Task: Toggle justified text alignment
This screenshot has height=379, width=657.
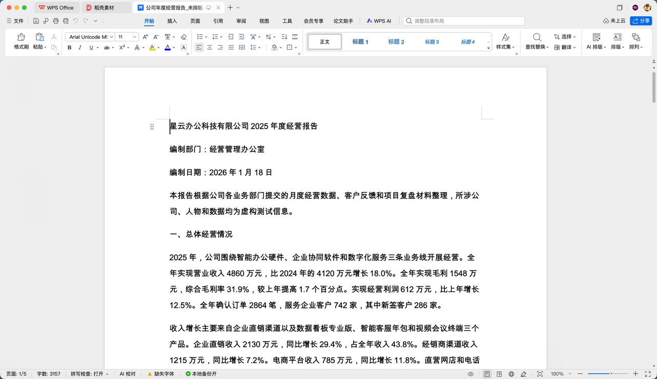Action: [x=231, y=48]
